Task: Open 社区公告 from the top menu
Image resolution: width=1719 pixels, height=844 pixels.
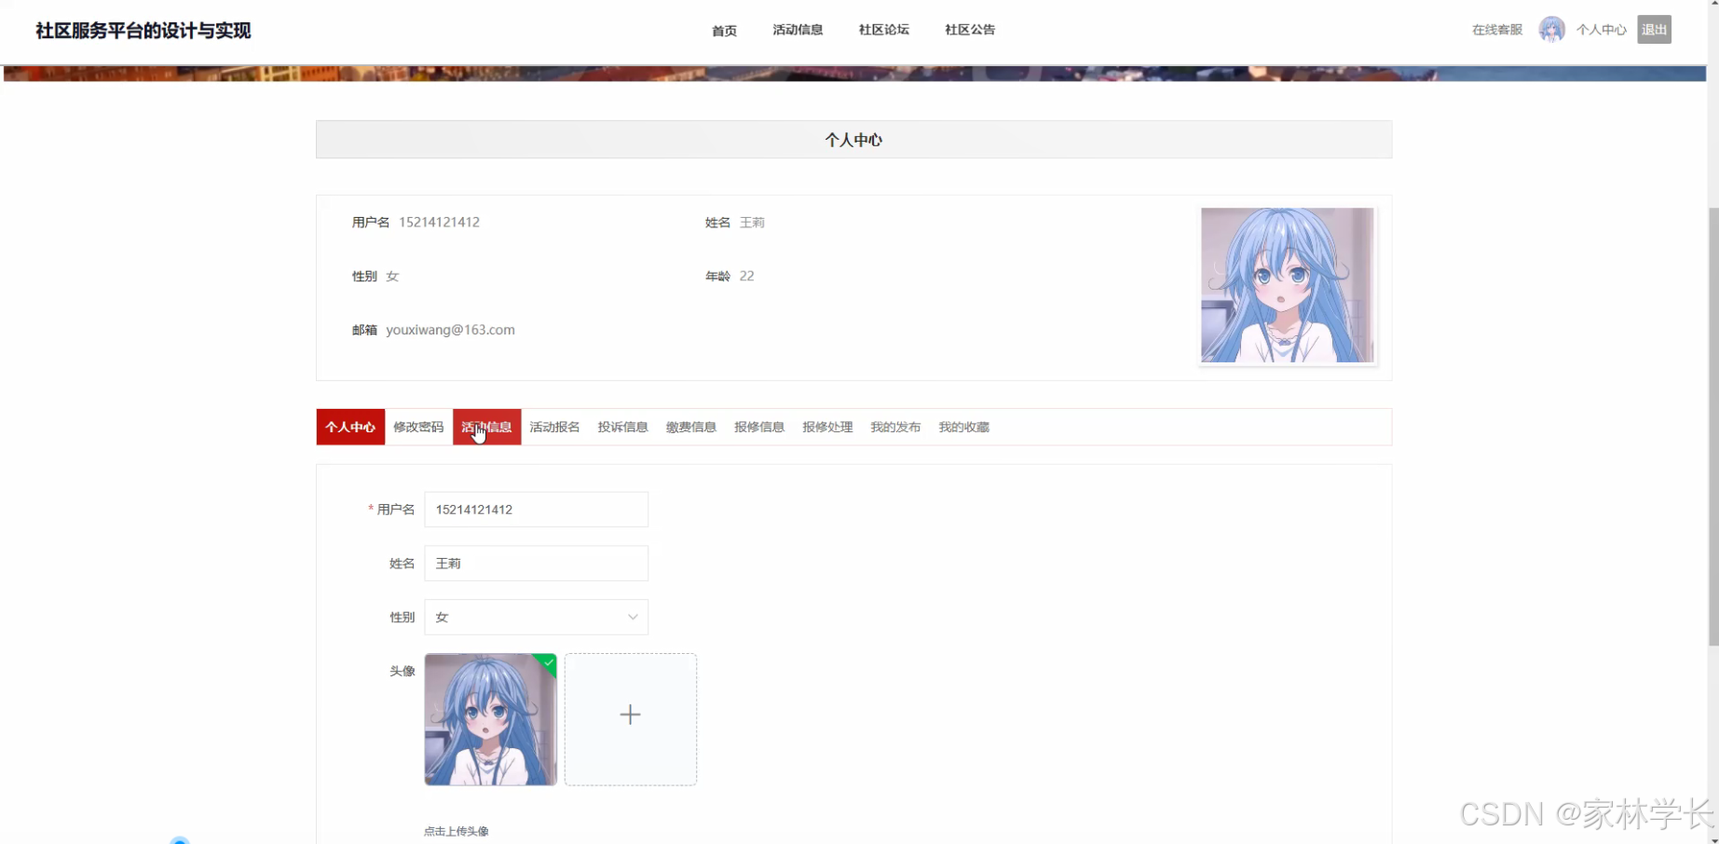Action: 969,29
